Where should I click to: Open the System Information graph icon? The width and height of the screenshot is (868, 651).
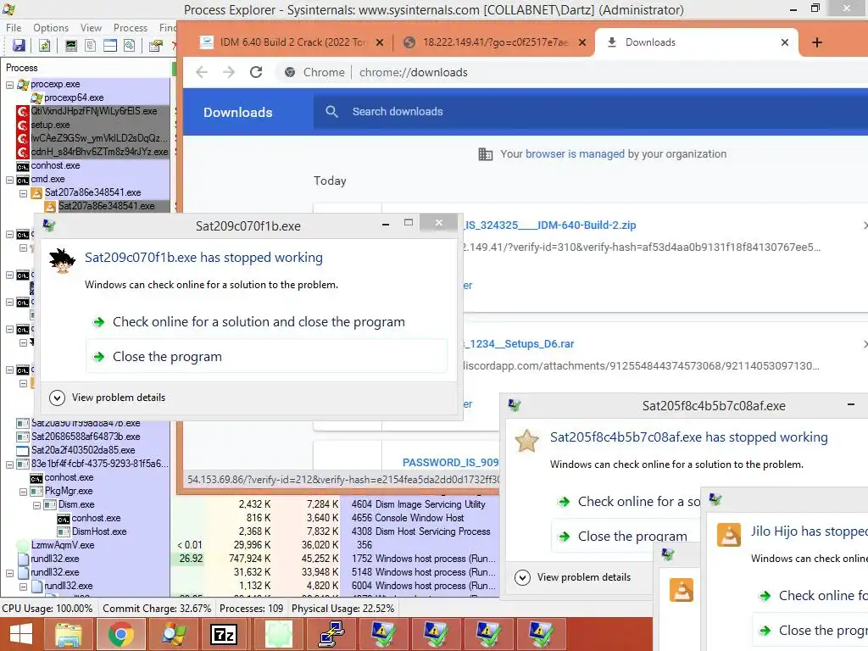[x=71, y=46]
